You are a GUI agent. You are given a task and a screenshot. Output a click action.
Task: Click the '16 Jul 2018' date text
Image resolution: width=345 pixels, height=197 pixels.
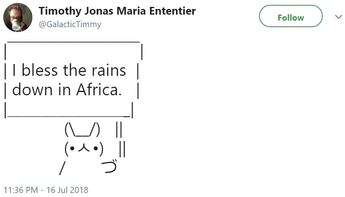pos(67,190)
